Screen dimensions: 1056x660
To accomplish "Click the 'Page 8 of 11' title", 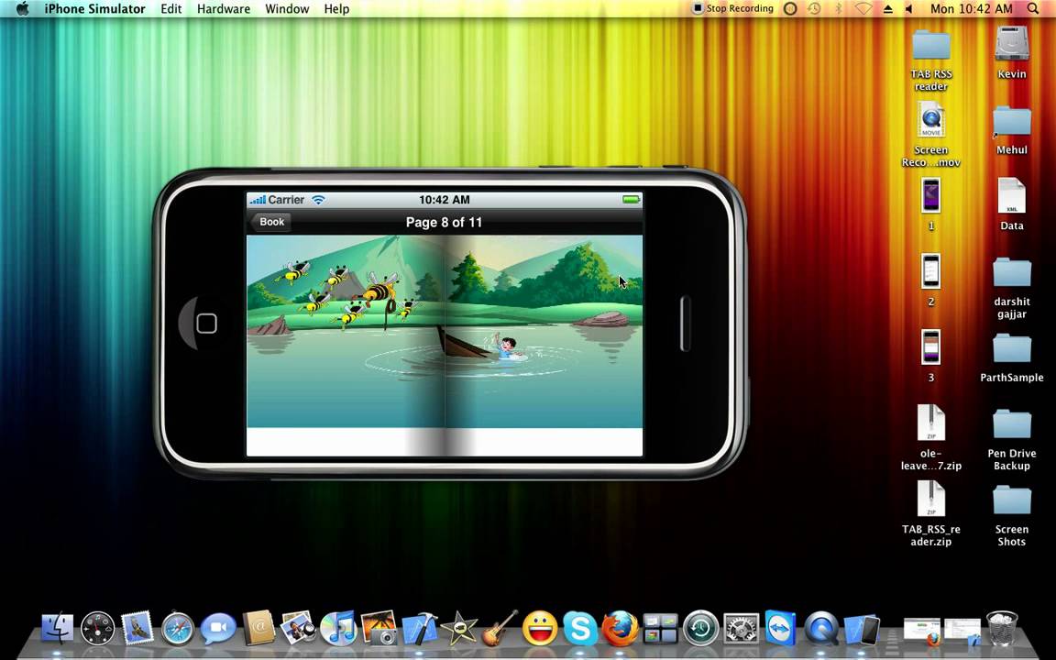I will point(444,223).
